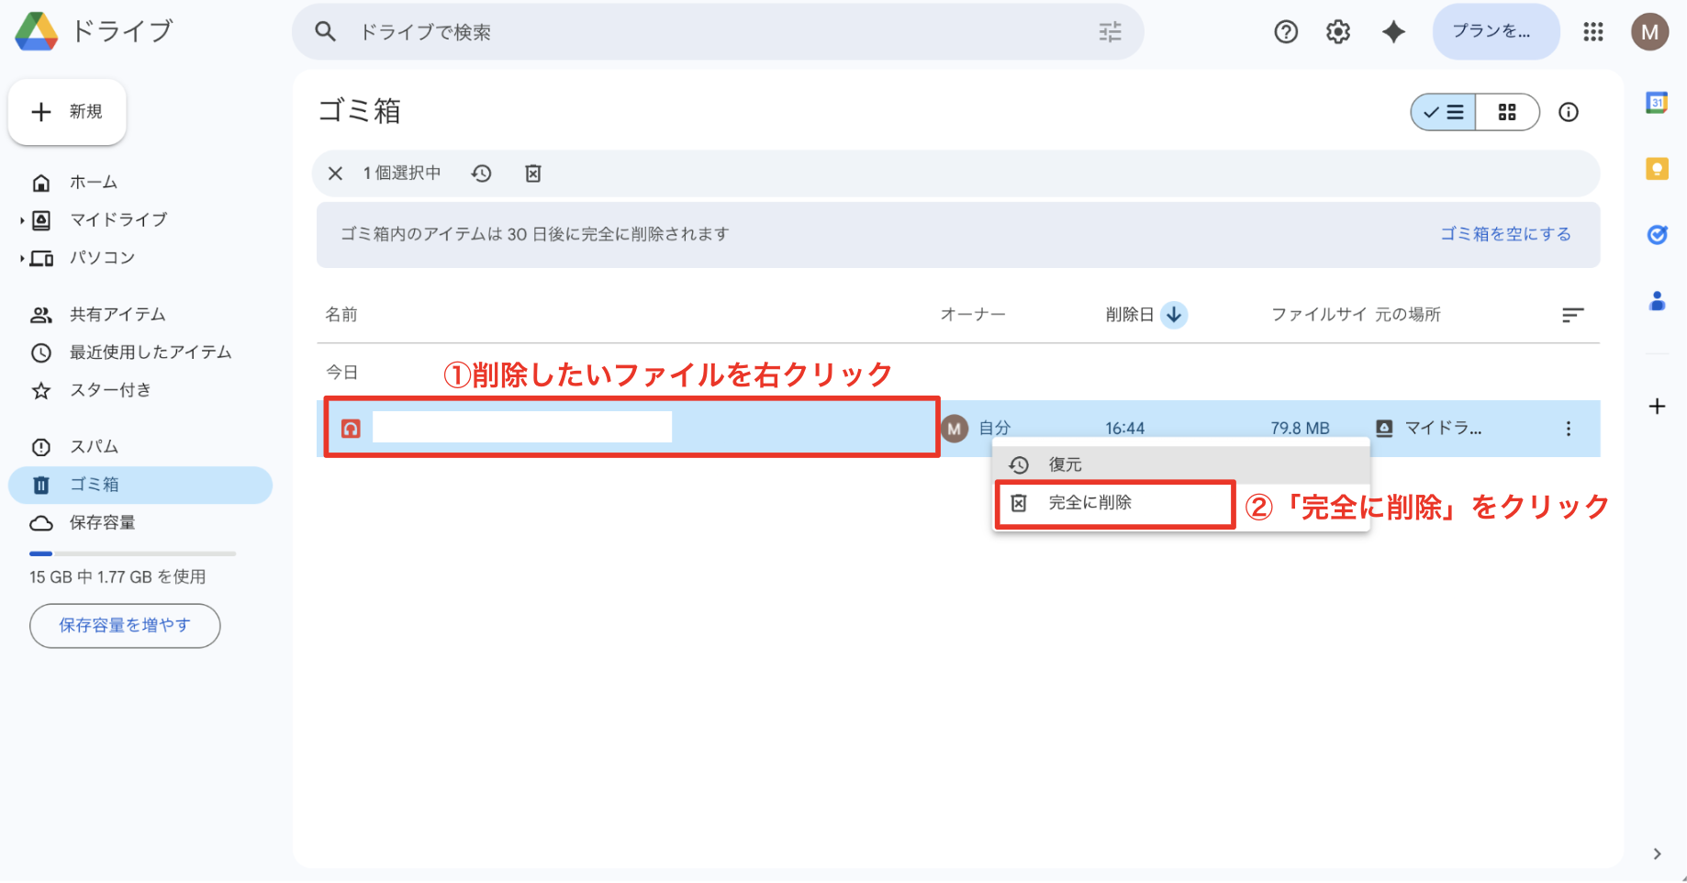Open the Help question mark icon
This screenshot has height=883, width=1687.
[1286, 32]
